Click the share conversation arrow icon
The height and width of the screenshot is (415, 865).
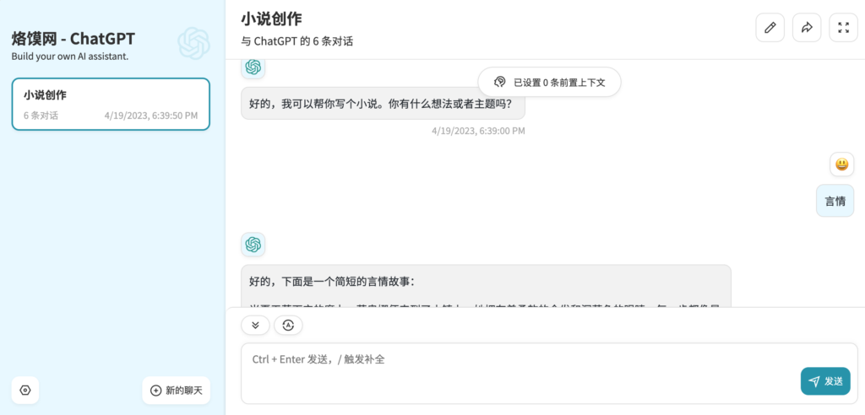pos(807,28)
